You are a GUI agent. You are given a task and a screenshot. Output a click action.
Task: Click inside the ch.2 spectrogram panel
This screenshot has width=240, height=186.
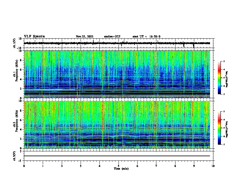click(117, 125)
